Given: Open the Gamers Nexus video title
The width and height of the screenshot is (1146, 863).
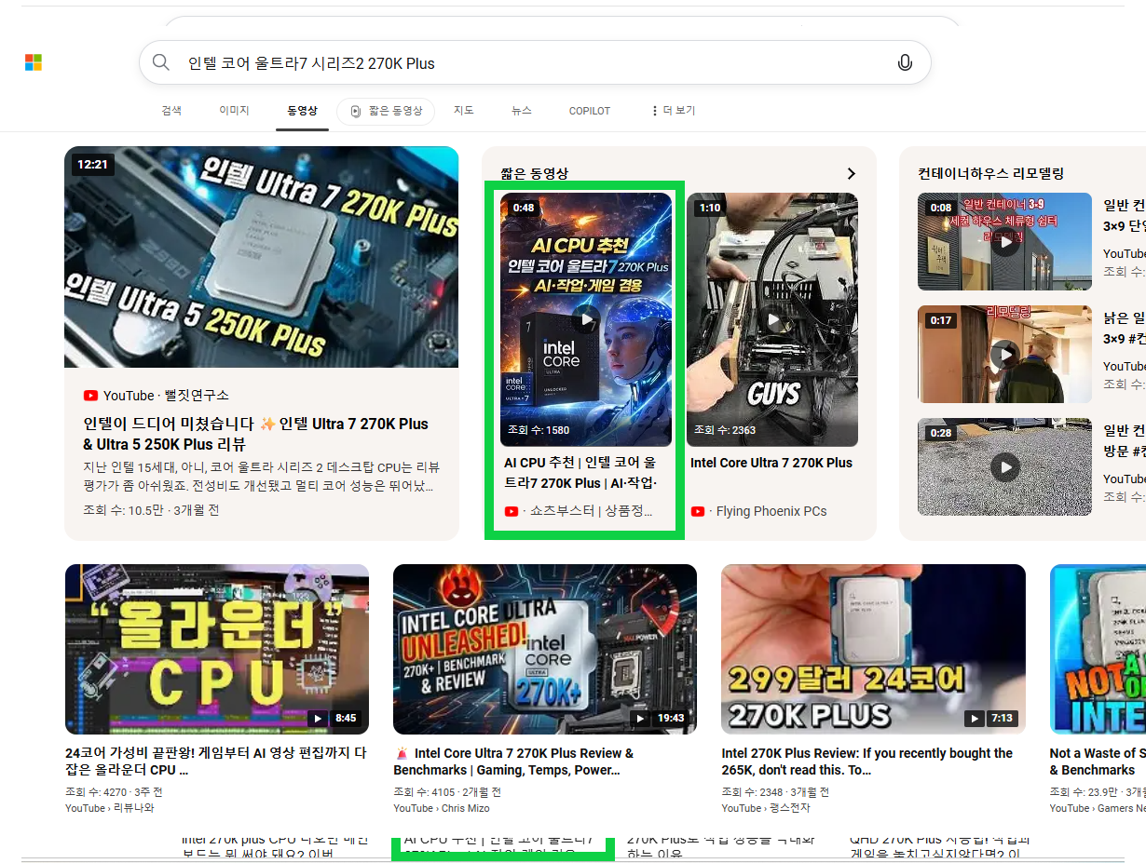Looking at the screenshot, I should (x=1098, y=762).
